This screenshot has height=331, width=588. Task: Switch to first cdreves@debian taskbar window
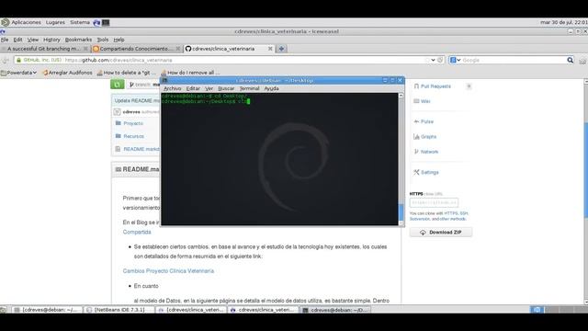tap(47, 310)
